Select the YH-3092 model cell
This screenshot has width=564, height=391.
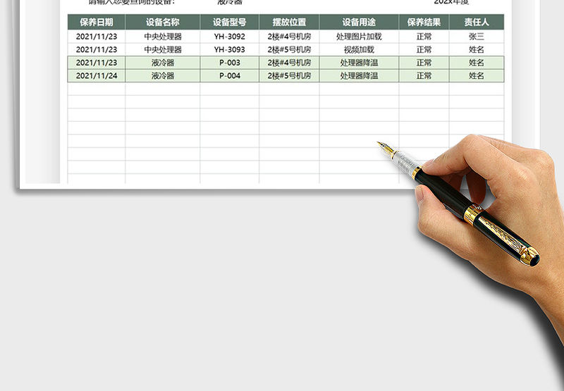point(230,37)
